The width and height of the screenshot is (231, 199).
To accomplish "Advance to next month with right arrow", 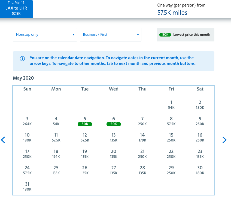I will [x=224, y=140].
